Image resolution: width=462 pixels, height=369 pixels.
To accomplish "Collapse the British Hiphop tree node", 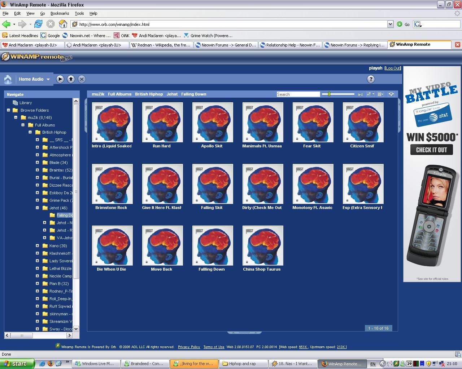I will pos(30,132).
